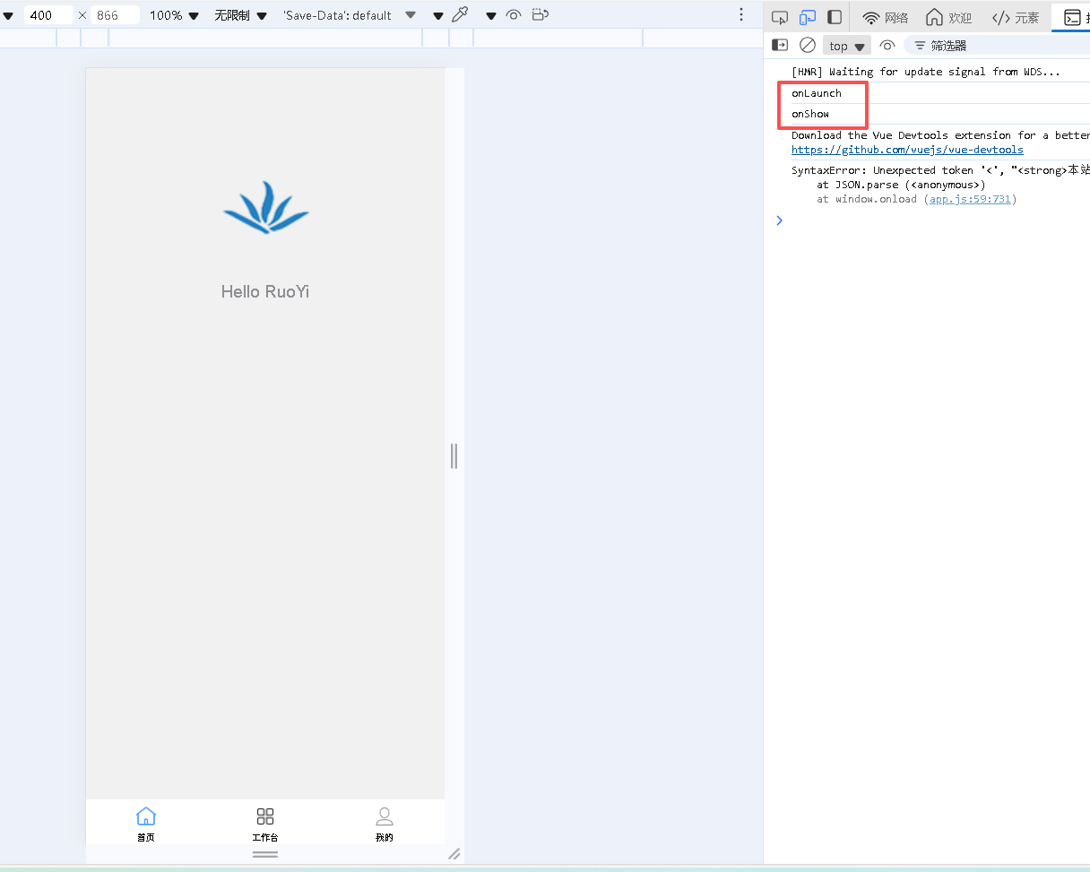Viewport: 1090px width, 872px height.
Task: Click the 工作台 grid icon in tab bar
Action: tap(265, 816)
